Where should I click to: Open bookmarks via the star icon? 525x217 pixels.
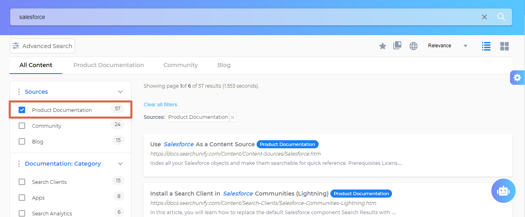(382, 46)
